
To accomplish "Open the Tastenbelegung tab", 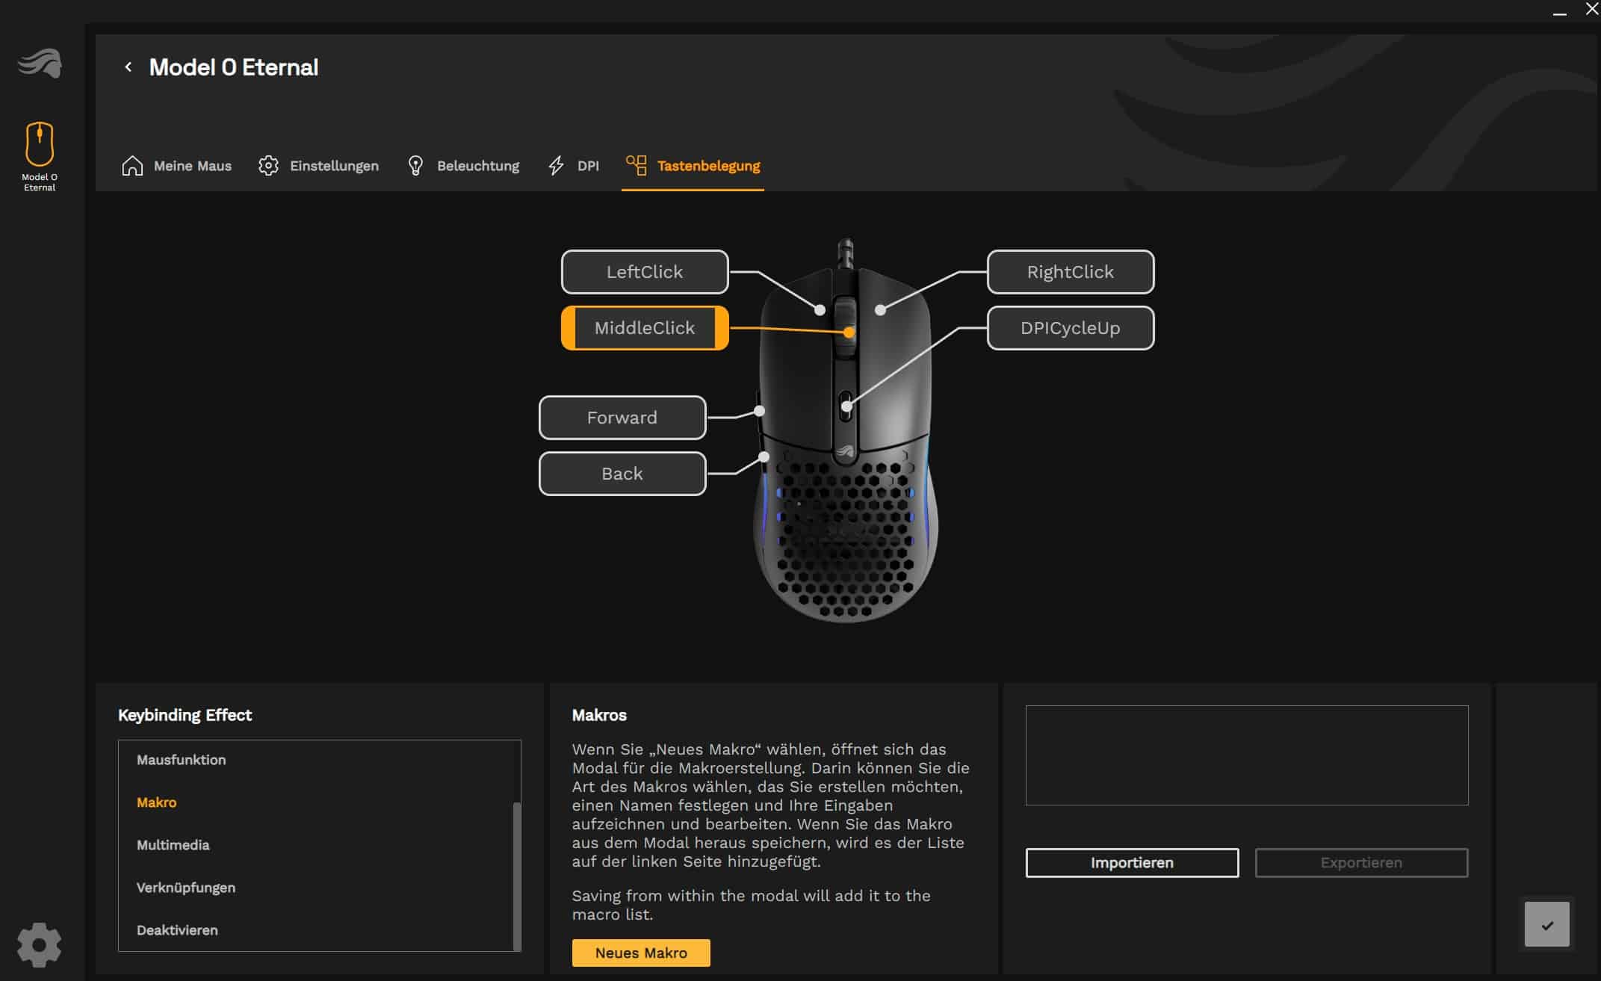I will 707,166.
